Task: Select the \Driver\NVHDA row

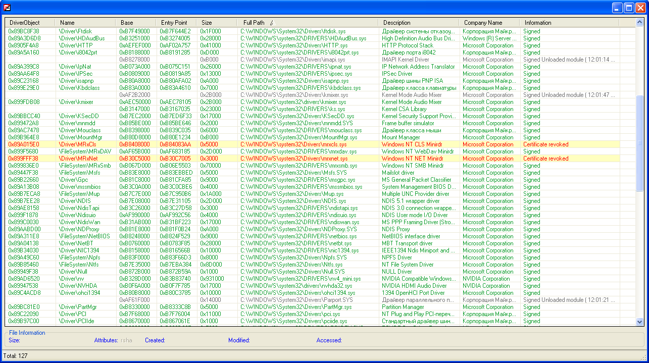Action: coord(312,286)
